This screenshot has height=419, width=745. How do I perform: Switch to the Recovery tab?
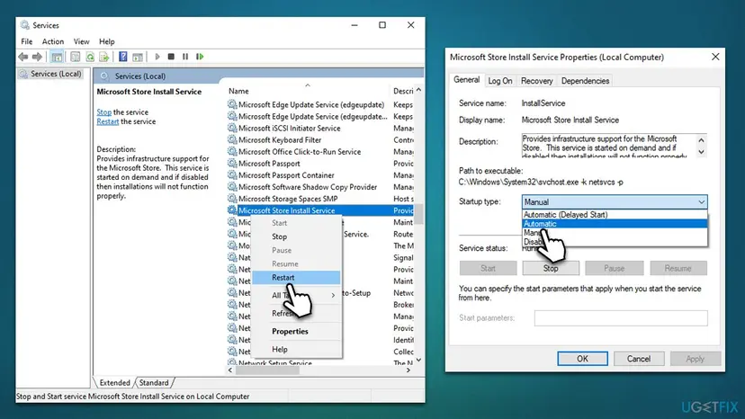click(x=537, y=81)
